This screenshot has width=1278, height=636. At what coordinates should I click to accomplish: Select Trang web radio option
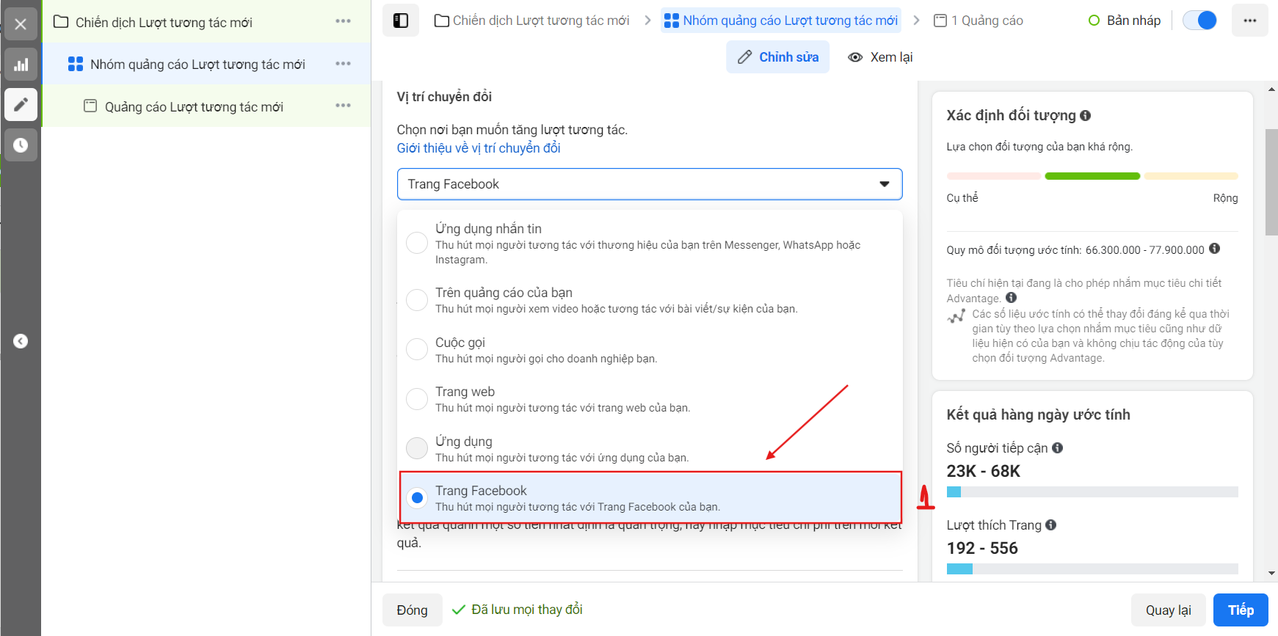coord(417,398)
